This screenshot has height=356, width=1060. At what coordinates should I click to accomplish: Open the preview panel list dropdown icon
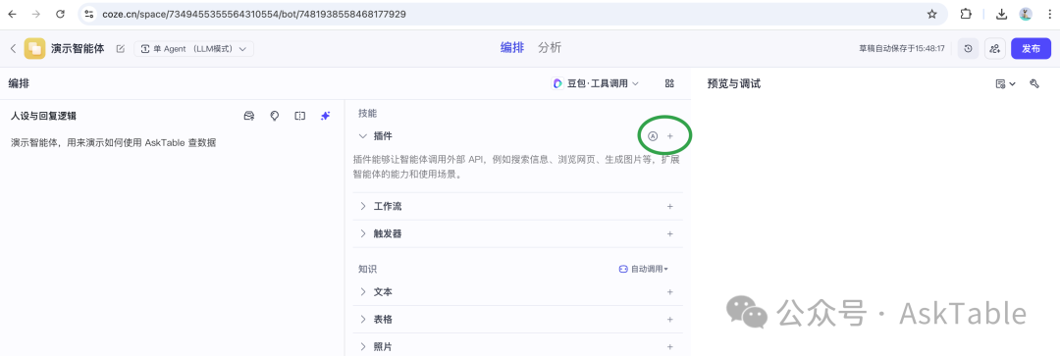(1005, 83)
